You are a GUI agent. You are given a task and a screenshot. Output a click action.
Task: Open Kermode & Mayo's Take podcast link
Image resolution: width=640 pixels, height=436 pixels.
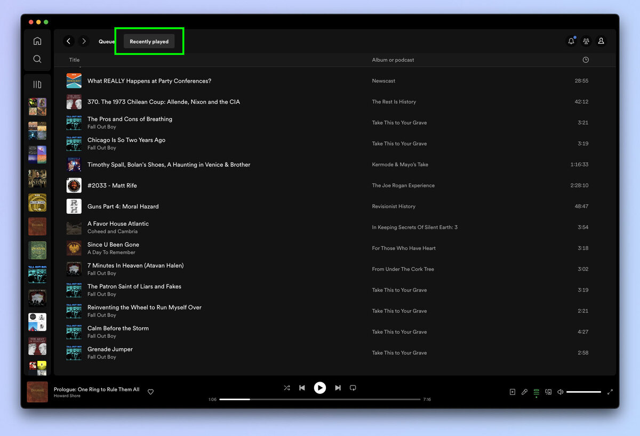400,165
